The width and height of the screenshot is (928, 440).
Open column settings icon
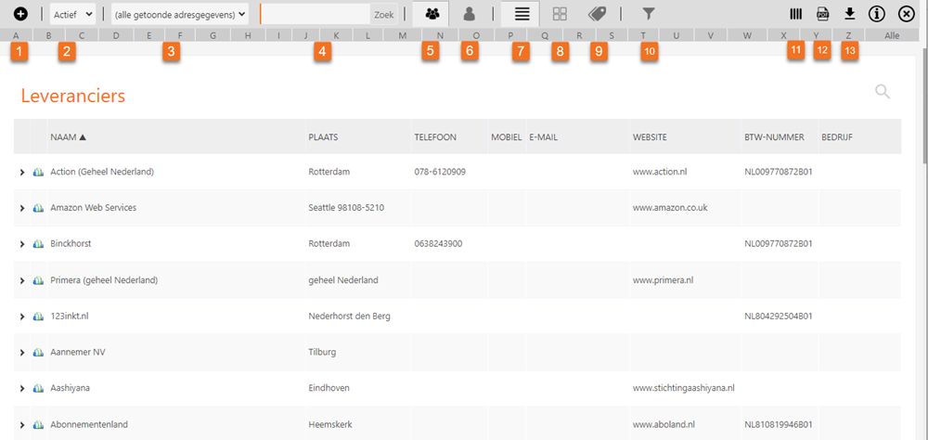(796, 14)
